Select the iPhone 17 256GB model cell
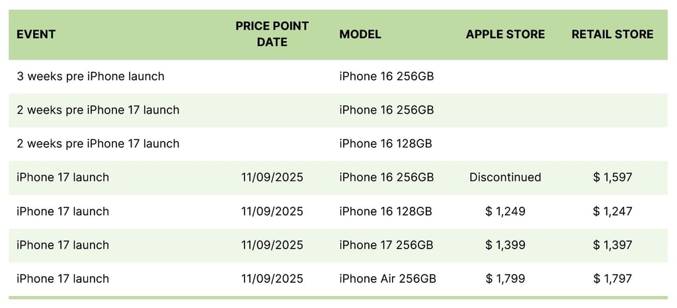Image resolution: width=677 pixels, height=308 pixels. point(386,245)
